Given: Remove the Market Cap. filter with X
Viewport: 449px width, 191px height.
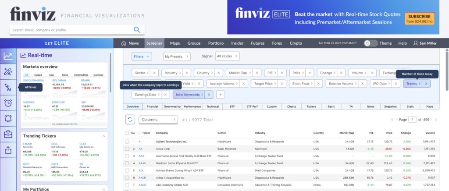Looking at the screenshot, I should click(x=257, y=73).
